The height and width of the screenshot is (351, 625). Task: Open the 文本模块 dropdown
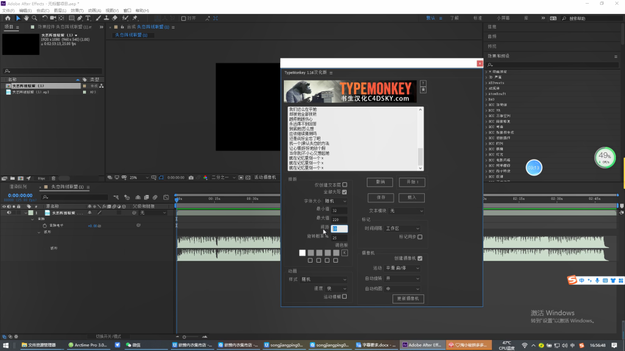[x=406, y=211]
